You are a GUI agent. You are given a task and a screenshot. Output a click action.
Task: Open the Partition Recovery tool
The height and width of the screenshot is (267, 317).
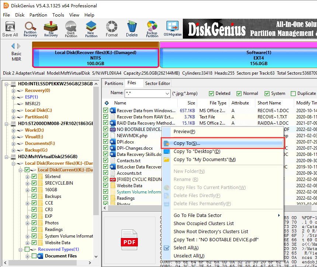tap(30, 29)
